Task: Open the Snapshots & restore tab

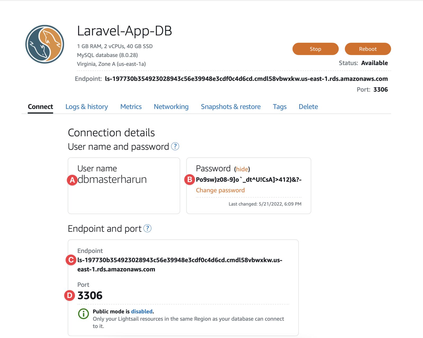Action: (x=231, y=107)
